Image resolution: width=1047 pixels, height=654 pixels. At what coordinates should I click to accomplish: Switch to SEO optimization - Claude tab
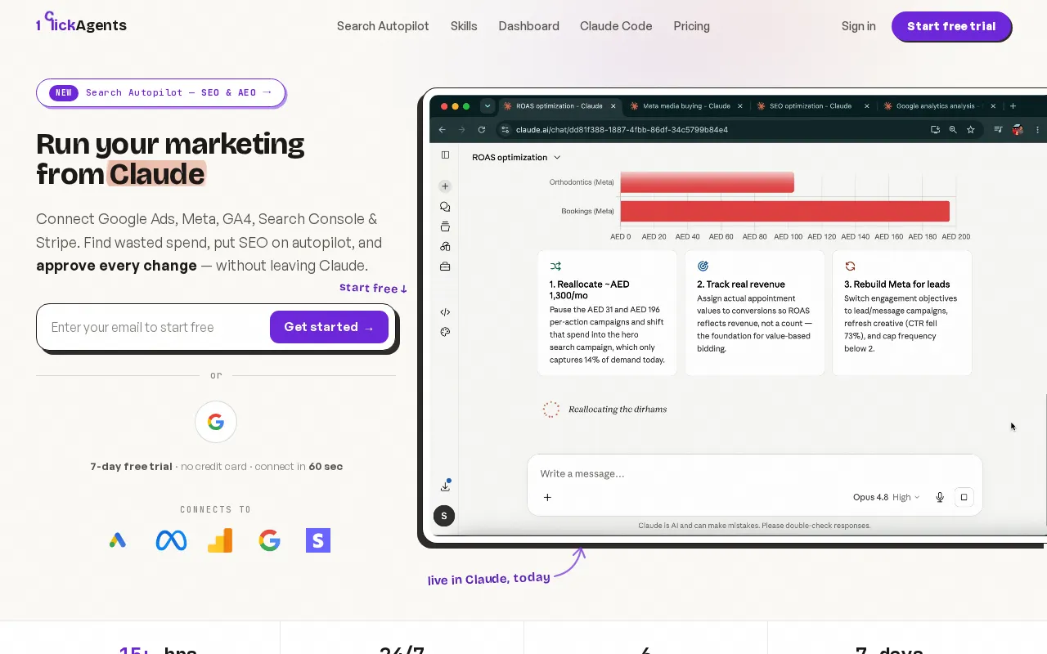point(811,106)
